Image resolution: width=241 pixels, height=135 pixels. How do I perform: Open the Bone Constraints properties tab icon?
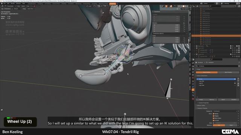(x=193, y=96)
